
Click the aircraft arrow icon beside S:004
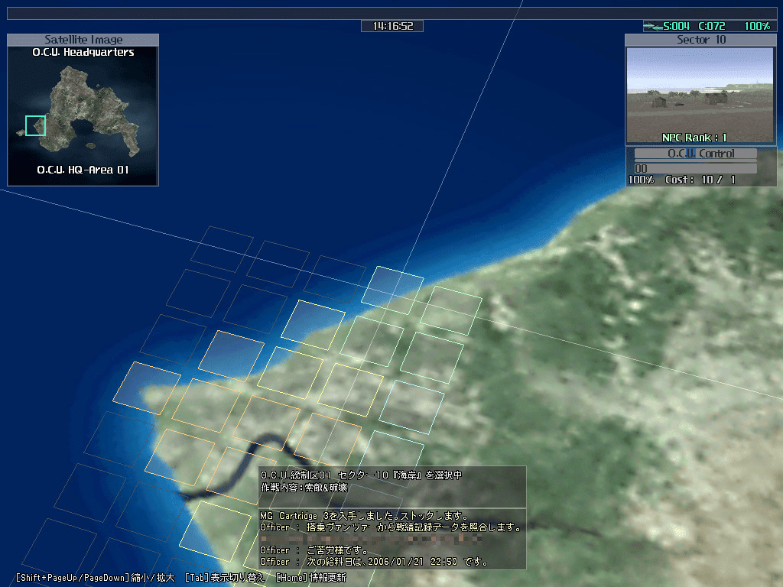(653, 26)
